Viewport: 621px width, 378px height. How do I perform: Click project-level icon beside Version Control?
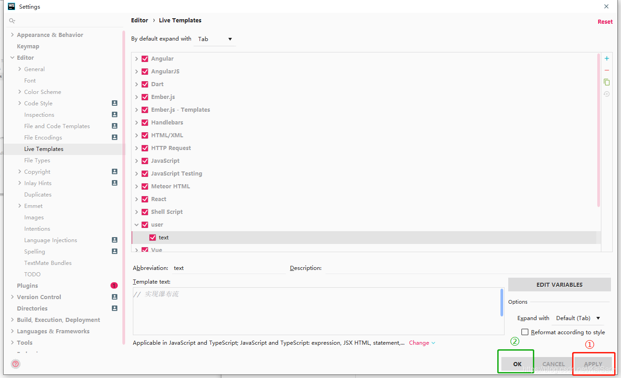[115, 297]
